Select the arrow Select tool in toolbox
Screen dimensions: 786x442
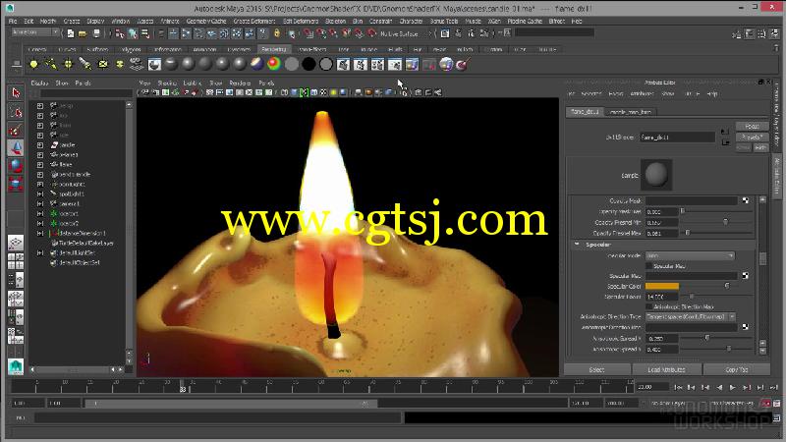tap(16, 93)
